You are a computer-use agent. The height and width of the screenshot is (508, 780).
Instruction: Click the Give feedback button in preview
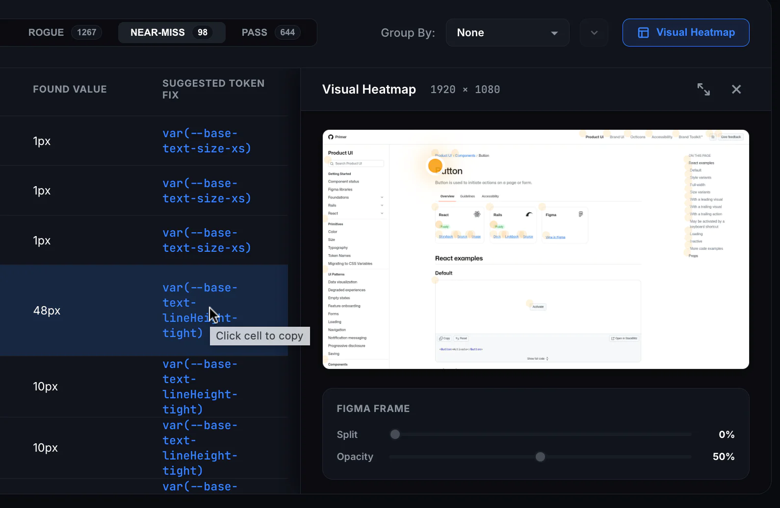[x=731, y=137]
